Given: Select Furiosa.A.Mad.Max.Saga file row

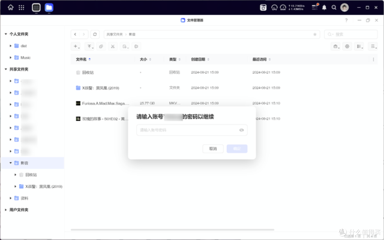Looking at the screenshot, I should (x=224, y=103).
